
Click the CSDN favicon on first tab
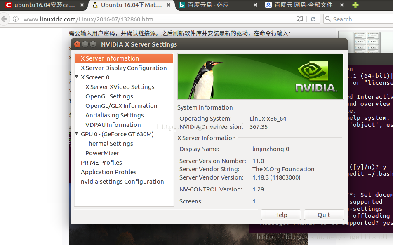[9, 5]
